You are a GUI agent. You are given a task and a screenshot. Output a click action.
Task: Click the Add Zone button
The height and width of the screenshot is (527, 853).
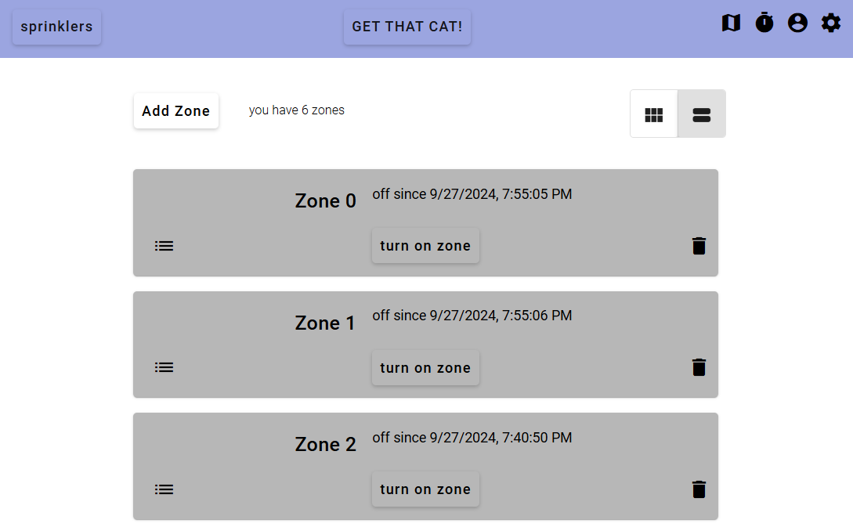(176, 111)
